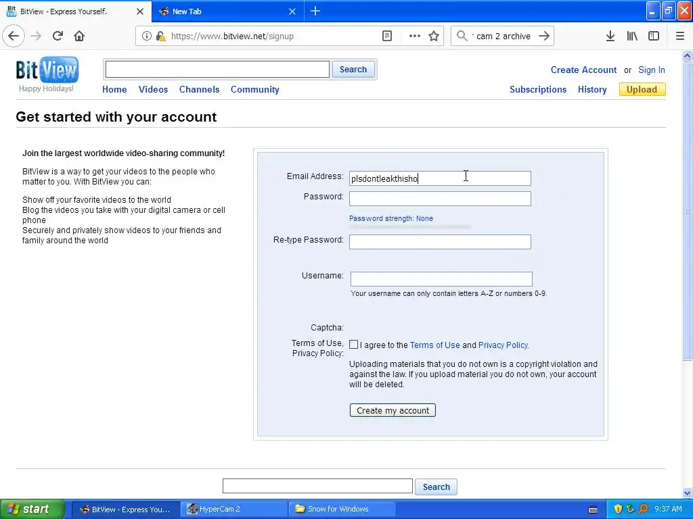Click the padlock connection security icon

[160, 36]
